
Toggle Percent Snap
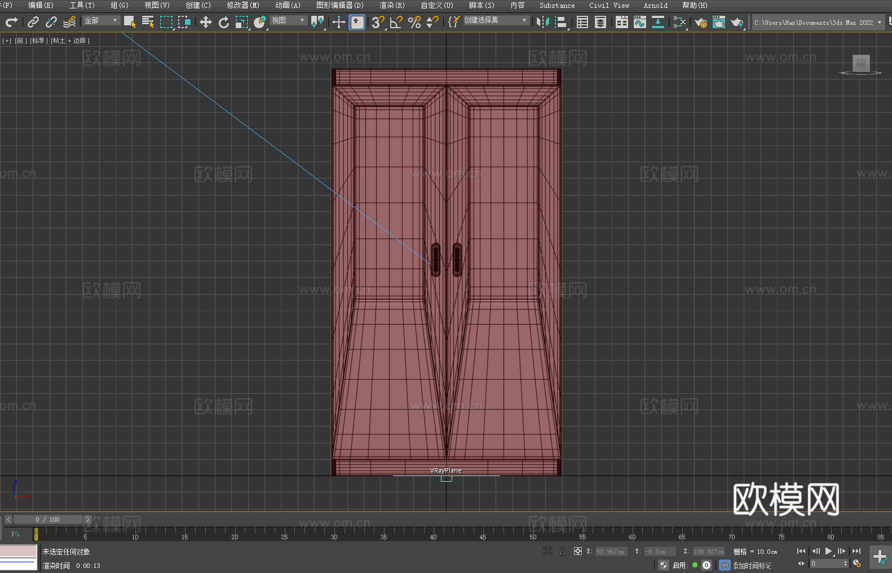tap(414, 22)
